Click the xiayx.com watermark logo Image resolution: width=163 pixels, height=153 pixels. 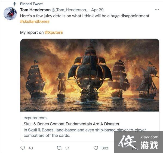point(139,142)
